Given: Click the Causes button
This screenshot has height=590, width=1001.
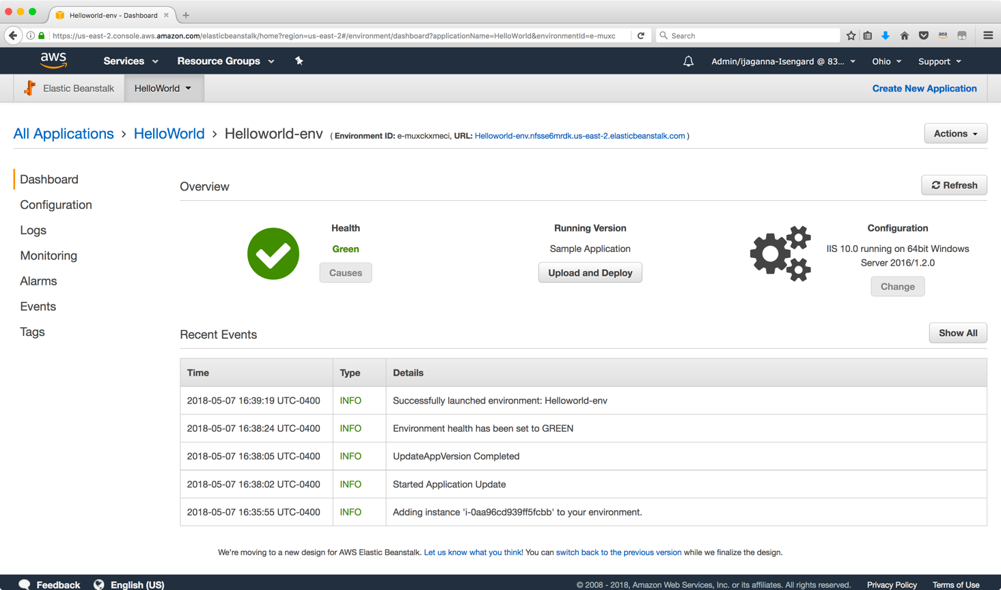Looking at the screenshot, I should pyautogui.click(x=346, y=272).
